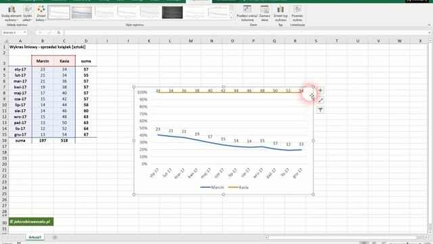This screenshot has height=244, width=433.
Task: Select the cell with total 518
Action: [x=64, y=140]
